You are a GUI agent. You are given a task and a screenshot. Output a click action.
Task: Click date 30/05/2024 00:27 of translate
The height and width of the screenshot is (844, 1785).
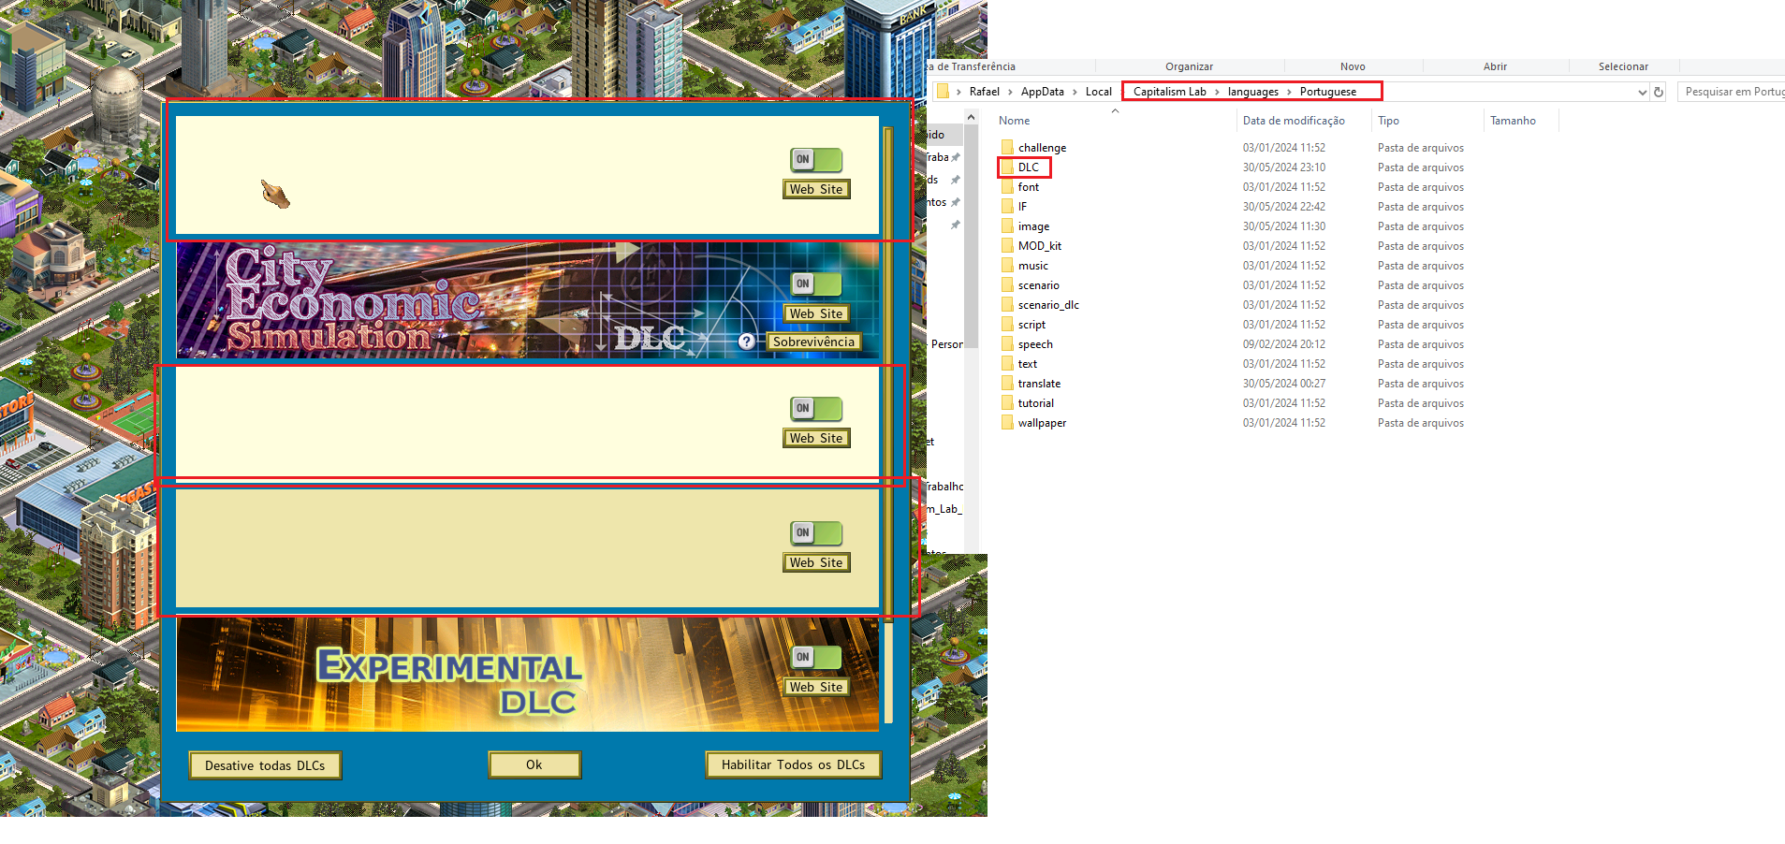click(x=1283, y=384)
